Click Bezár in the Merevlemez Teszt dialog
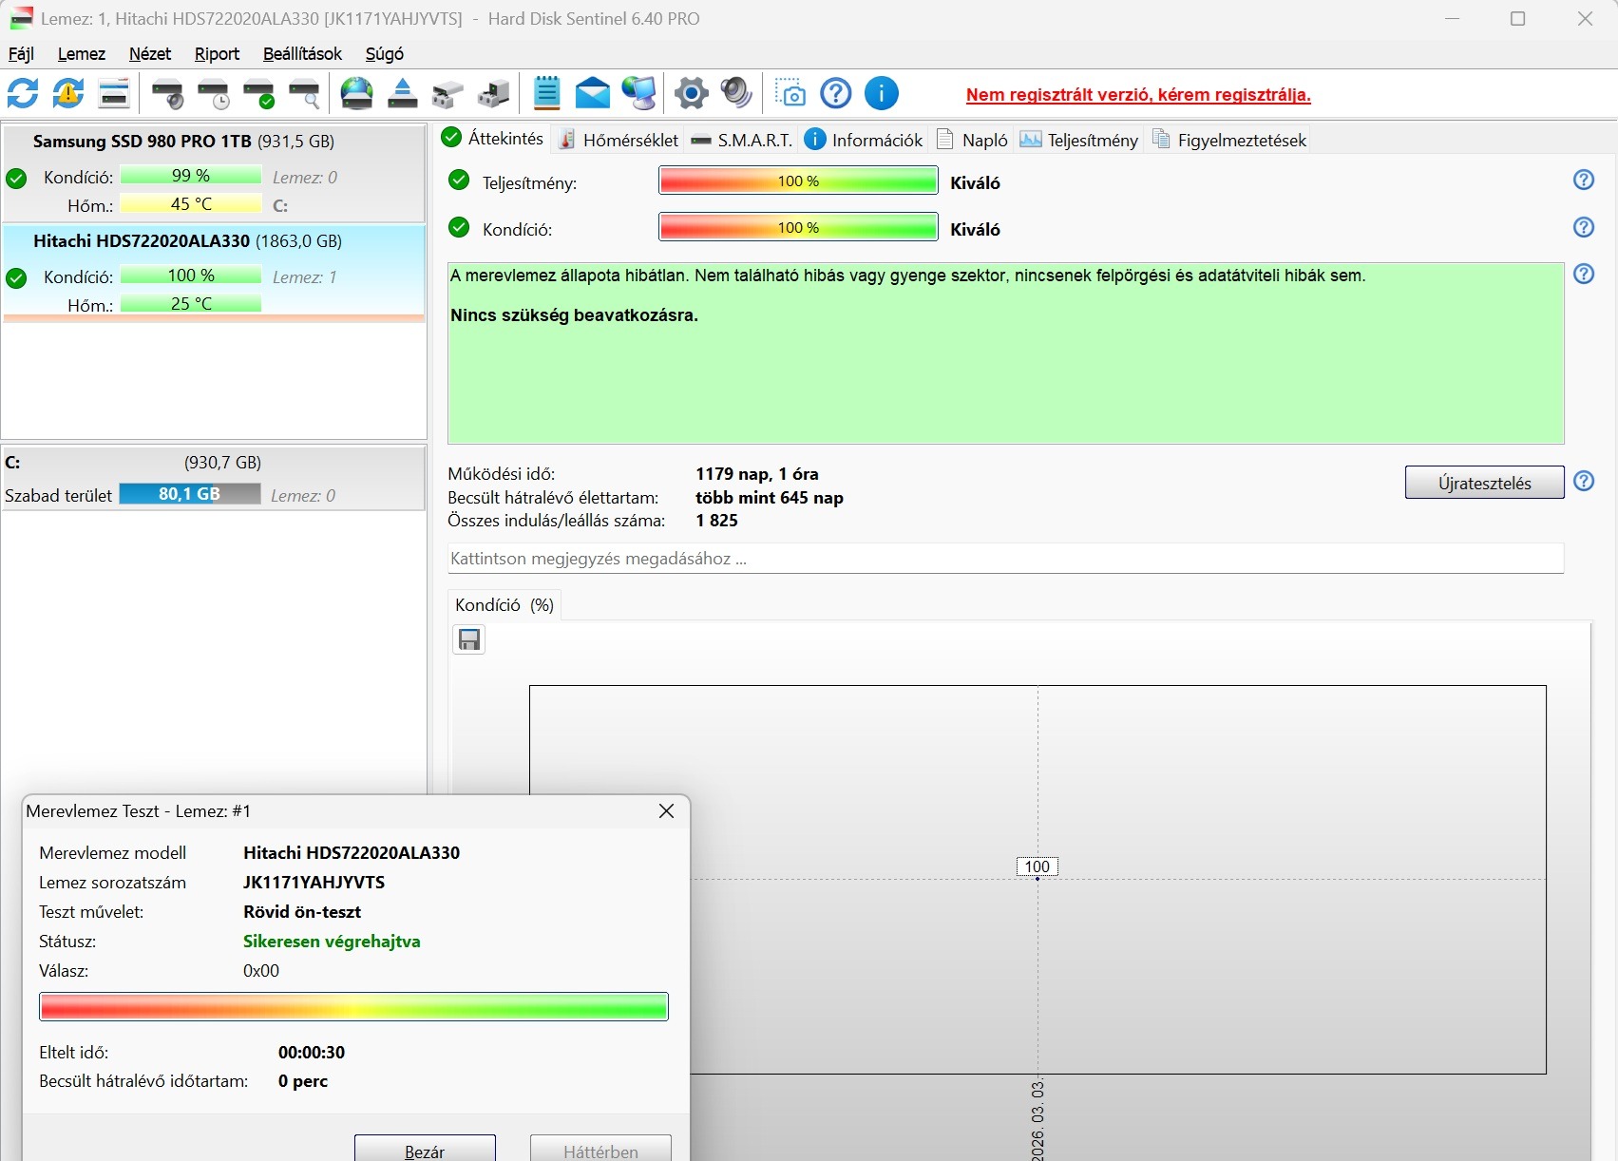 (x=425, y=1150)
